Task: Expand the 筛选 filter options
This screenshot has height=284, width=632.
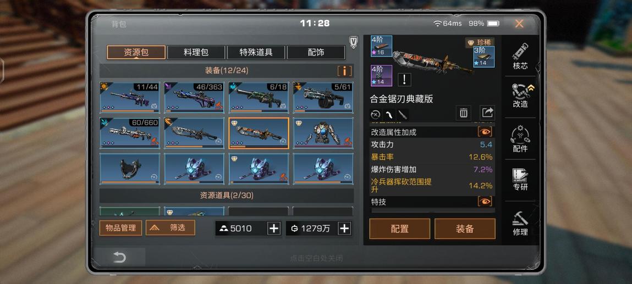Action: pyautogui.click(x=171, y=227)
